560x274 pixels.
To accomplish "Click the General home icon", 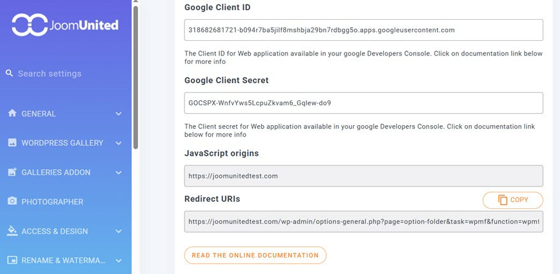I will (12, 113).
